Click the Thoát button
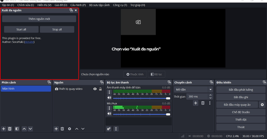The width and height of the screenshot is (267, 139). (x=241, y=127)
